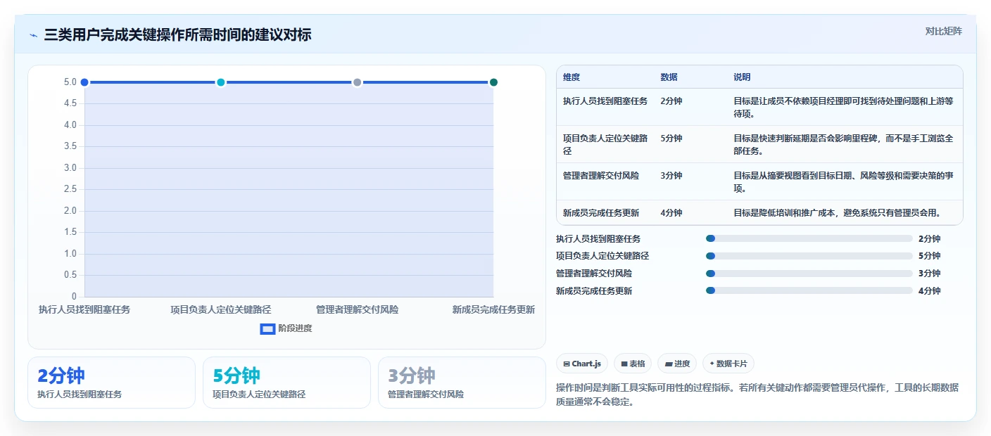
Task: Toggle the 阶段进度 legend item
Action: (x=286, y=328)
